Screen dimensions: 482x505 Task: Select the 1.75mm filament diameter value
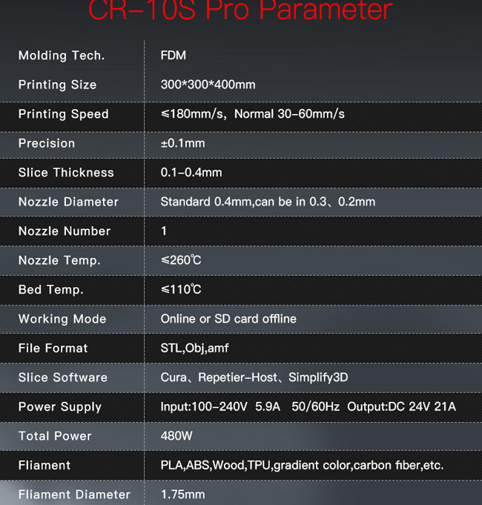click(x=182, y=495)
